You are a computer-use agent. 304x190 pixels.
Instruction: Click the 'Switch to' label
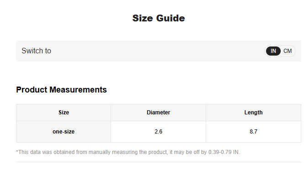click(x=36, y=51)
